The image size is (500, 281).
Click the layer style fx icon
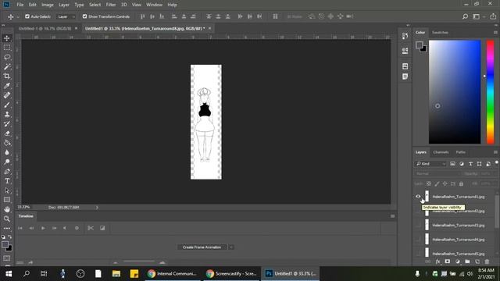pos(437,261)
